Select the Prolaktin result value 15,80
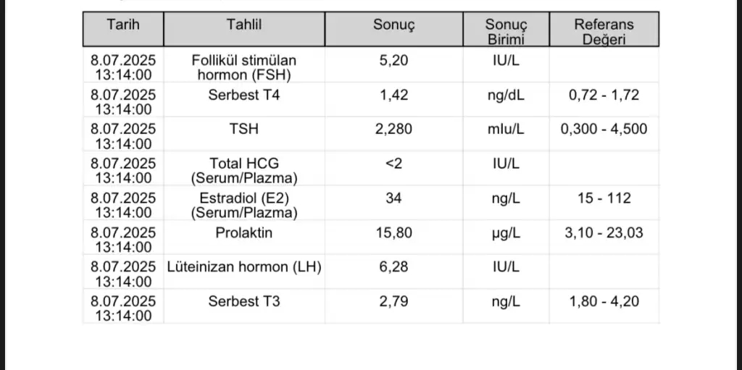Viewport: 742px width, 370px height. (x=394, y=233)
